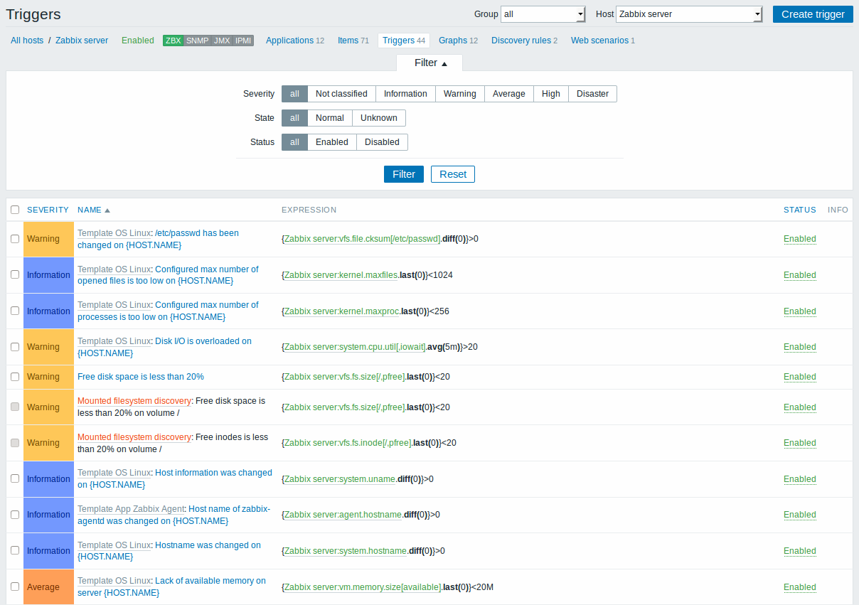Apply the Filter button
This screenshot has width=859, height=605.
point(404,174)
